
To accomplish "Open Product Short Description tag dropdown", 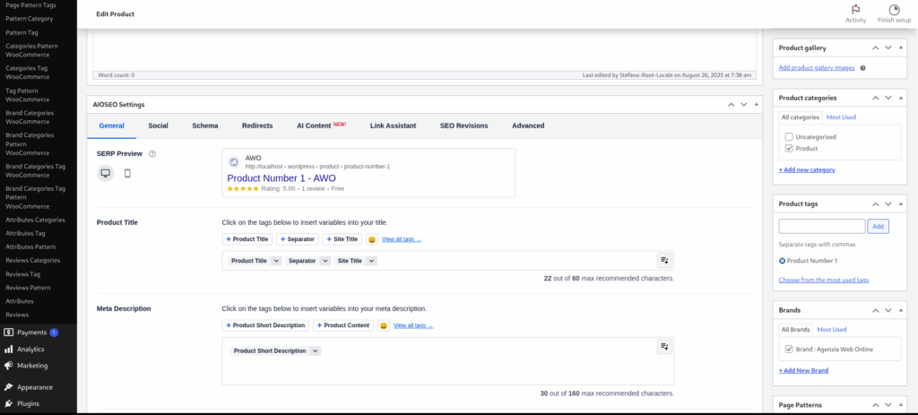I will (315, 350).
